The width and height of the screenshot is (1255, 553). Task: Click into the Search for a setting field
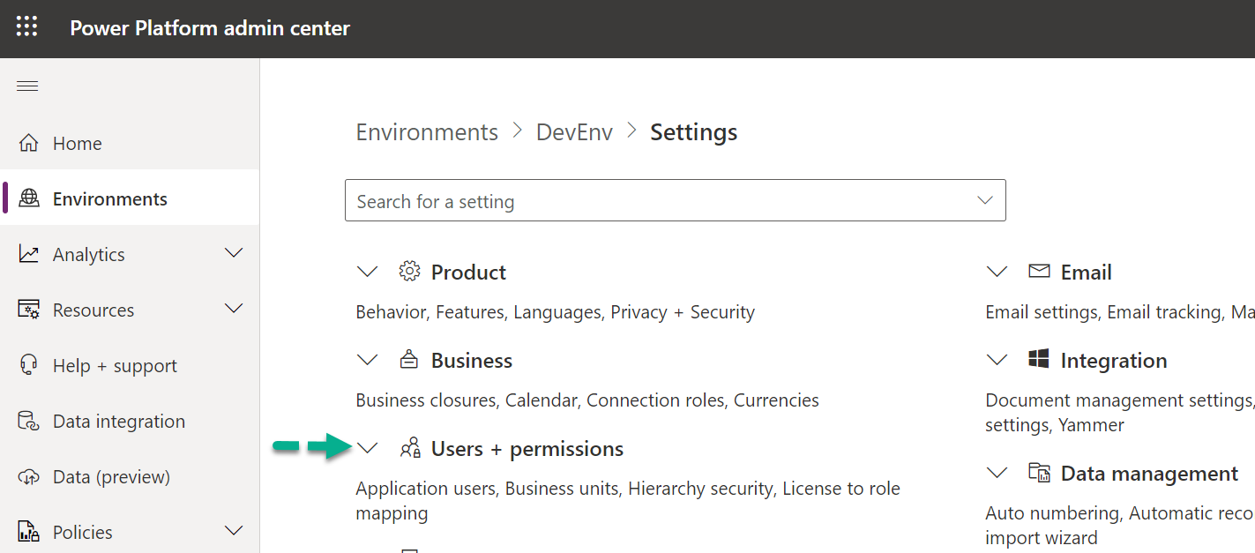(x=653, y=201)
